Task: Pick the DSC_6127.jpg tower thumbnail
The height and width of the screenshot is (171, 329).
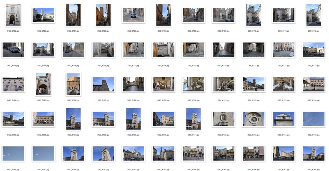Action: pos(103,84)
